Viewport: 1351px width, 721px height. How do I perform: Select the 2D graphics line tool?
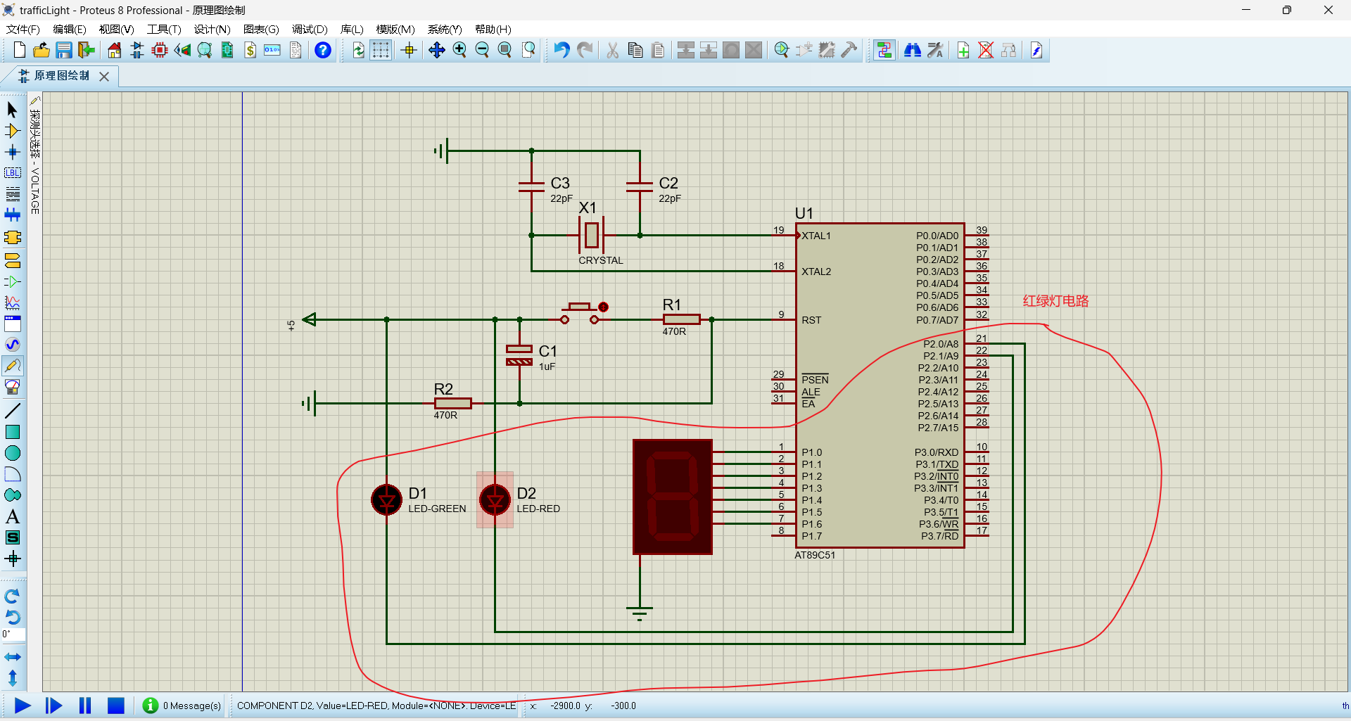12,411
